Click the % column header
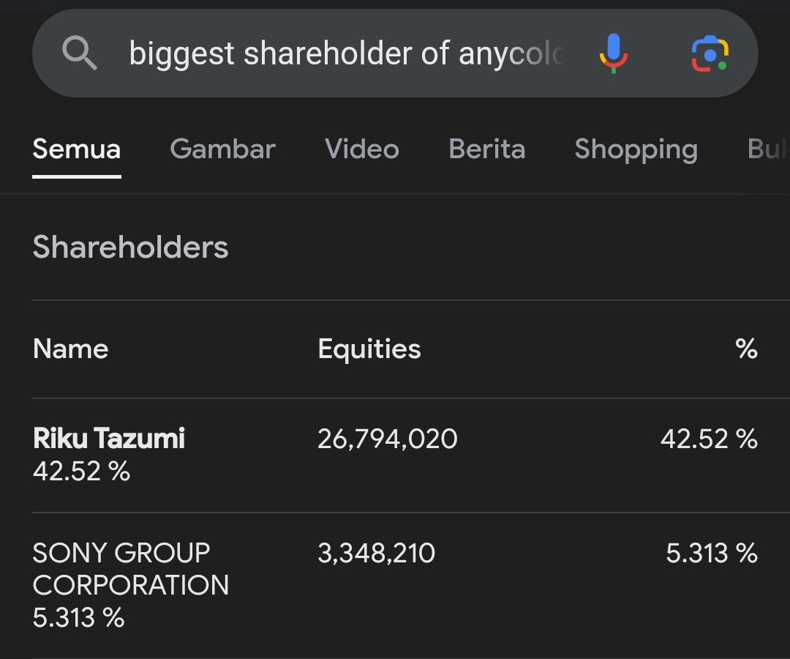Viewport: 790px width, 659px height. [746, 349]
